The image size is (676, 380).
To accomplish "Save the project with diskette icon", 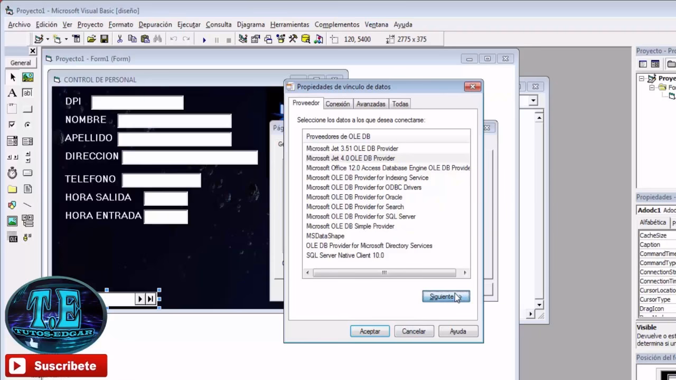I will pyautogui.click(x=104, y=39).
